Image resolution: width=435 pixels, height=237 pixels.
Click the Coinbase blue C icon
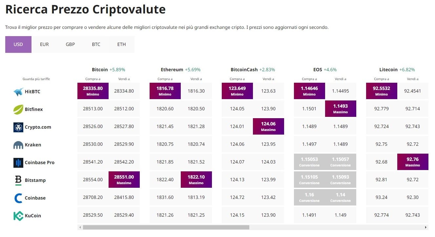[x=18, y=198]
